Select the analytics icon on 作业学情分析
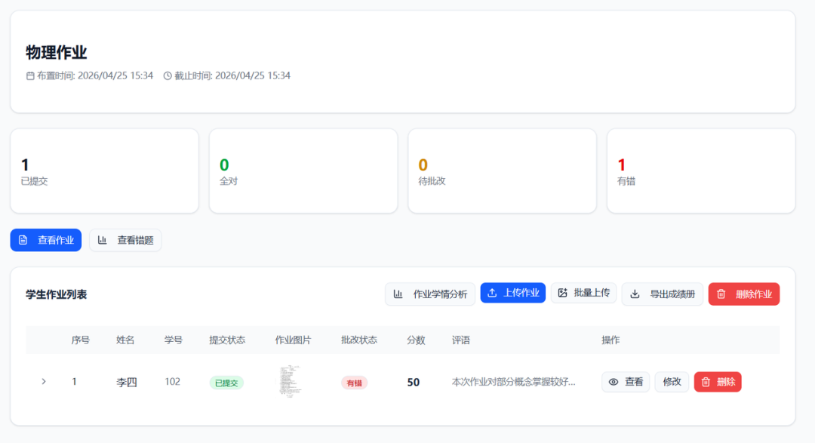This screenshot has width=815, height=443. click(398, 294)
